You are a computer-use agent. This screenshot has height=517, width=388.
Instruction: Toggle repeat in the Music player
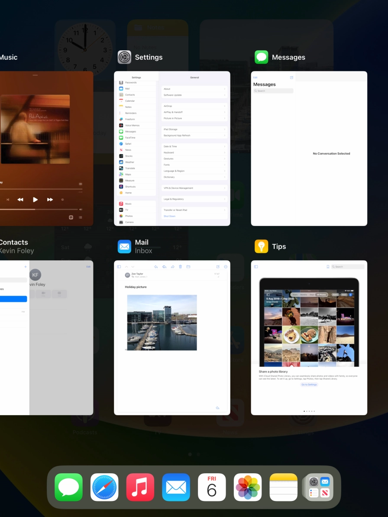pos(63,200)
